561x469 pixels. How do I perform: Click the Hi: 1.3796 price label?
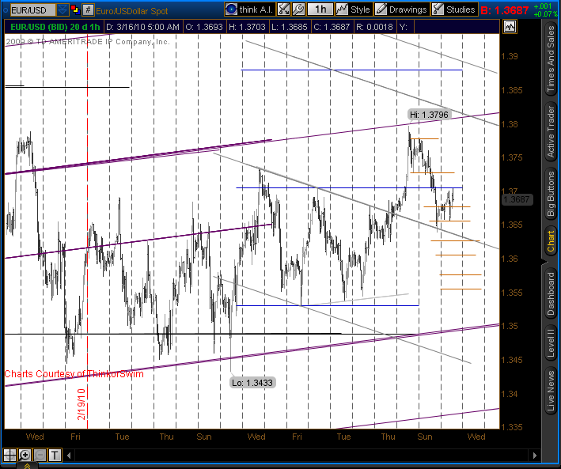[x=429, y=115]
